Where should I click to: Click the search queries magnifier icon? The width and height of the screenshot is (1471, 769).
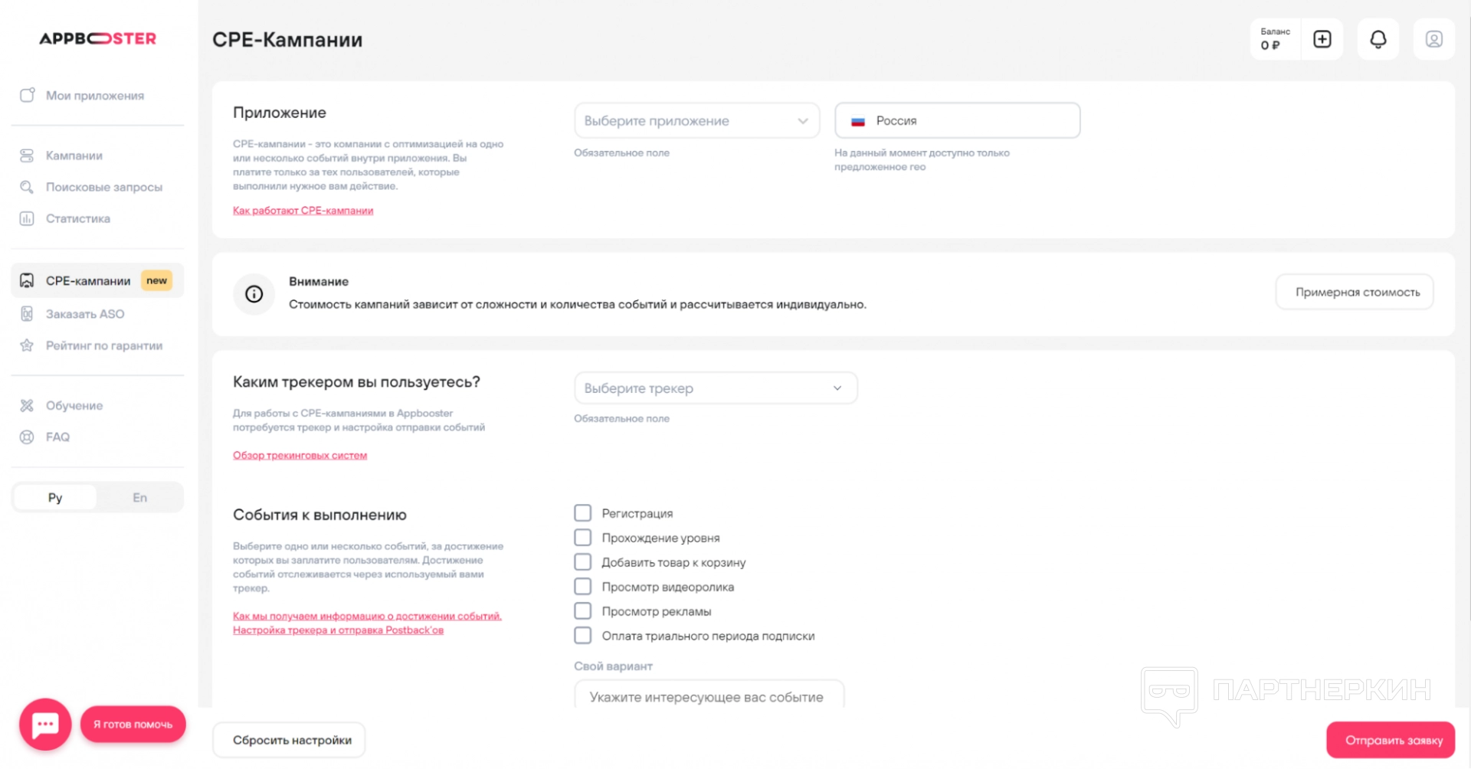coord(27,187)
